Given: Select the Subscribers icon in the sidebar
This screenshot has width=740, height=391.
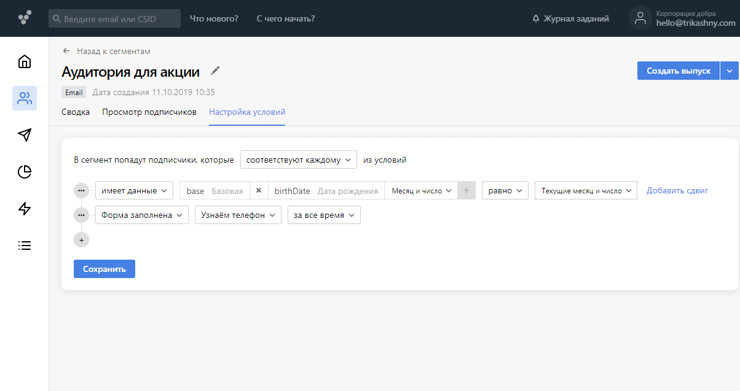Looking at the screenshot, I should pyautogui.click(x=24, y=98).
